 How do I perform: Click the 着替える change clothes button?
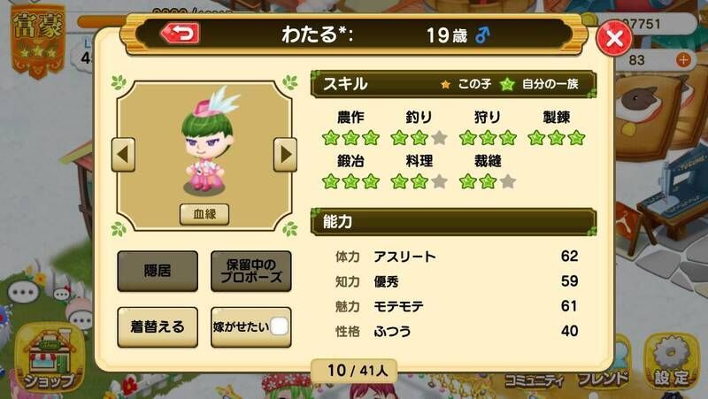coord(158,326)
